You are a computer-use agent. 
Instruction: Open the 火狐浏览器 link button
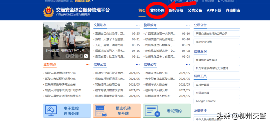pos(217,93)
